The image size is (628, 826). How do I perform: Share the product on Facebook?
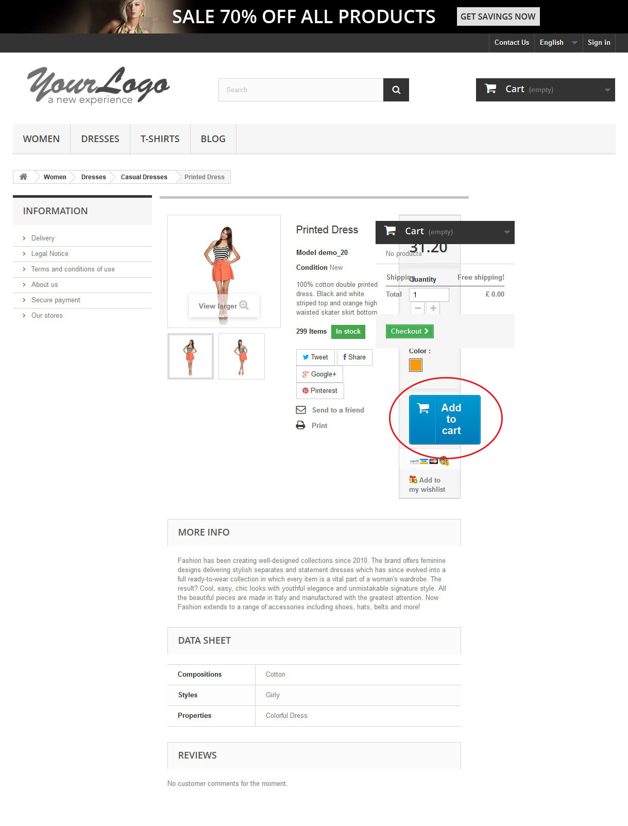click(x=354, y=357)
